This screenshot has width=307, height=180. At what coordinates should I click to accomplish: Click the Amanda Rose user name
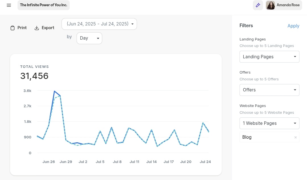point(288,5)
